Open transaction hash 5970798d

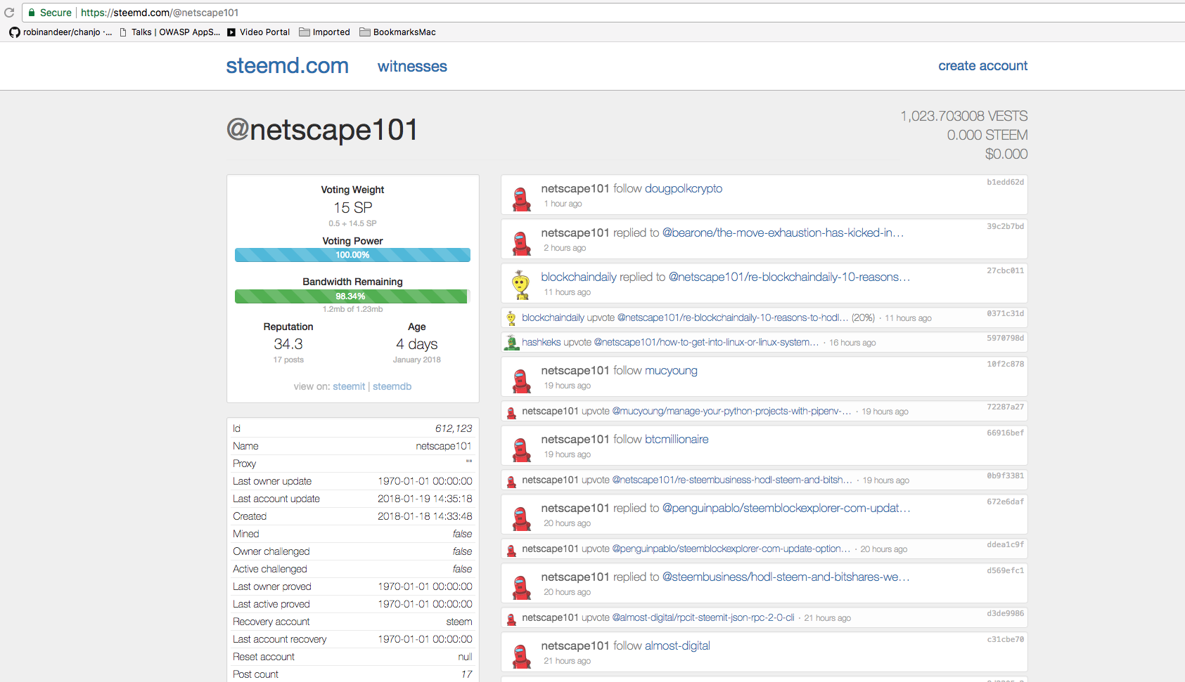pos(1005,338)
